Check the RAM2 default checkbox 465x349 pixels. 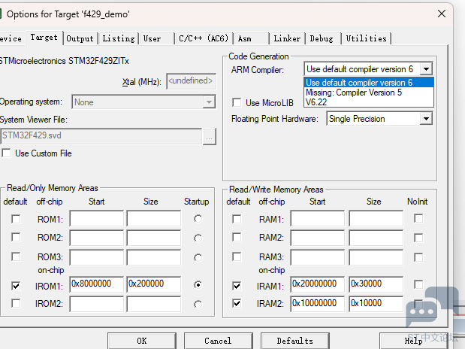[237, 238]
